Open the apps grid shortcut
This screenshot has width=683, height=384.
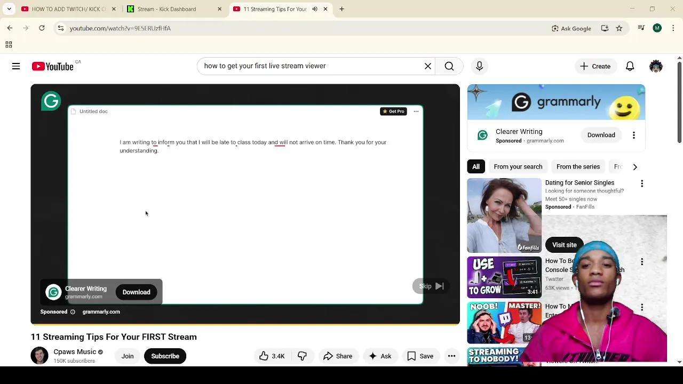[9, 45]
